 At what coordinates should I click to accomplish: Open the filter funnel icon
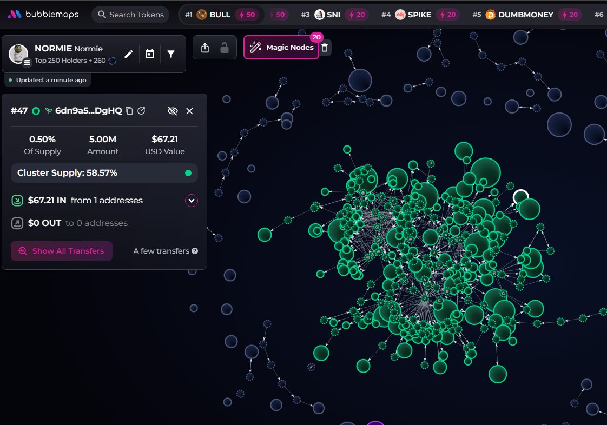pos(171,54)
